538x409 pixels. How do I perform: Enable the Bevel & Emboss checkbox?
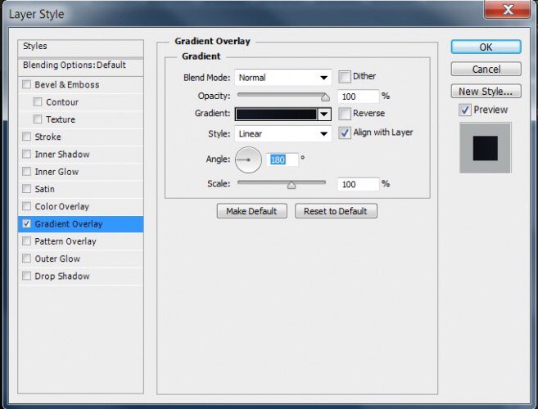click(x=26, y=84)
